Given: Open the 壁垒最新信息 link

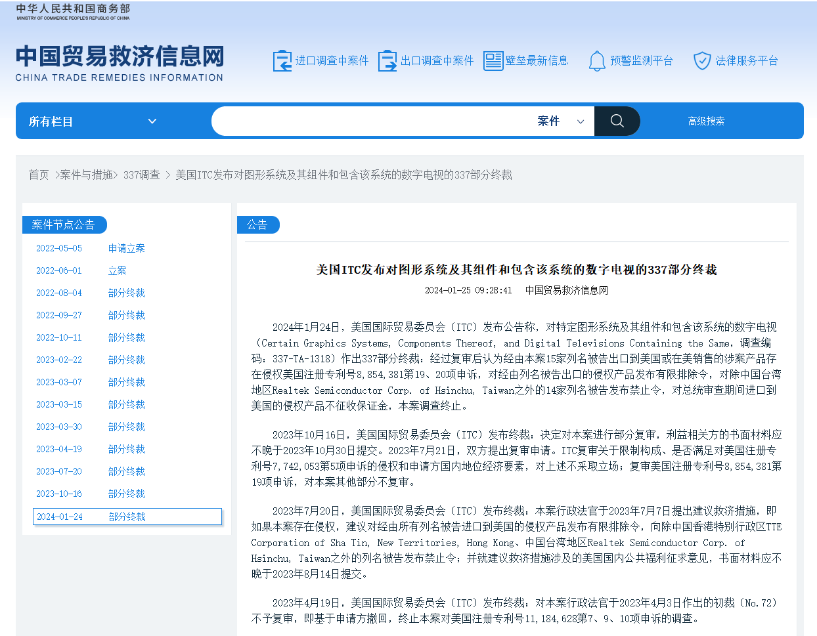Looking at the screenshot, I should point(537,61).
